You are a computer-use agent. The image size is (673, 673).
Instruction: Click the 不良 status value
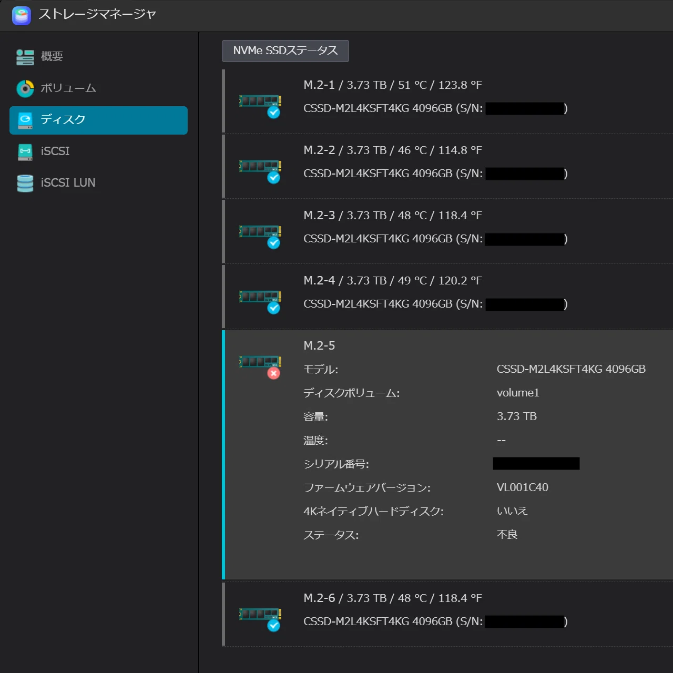pyautogui.click(x=507, y=535)
